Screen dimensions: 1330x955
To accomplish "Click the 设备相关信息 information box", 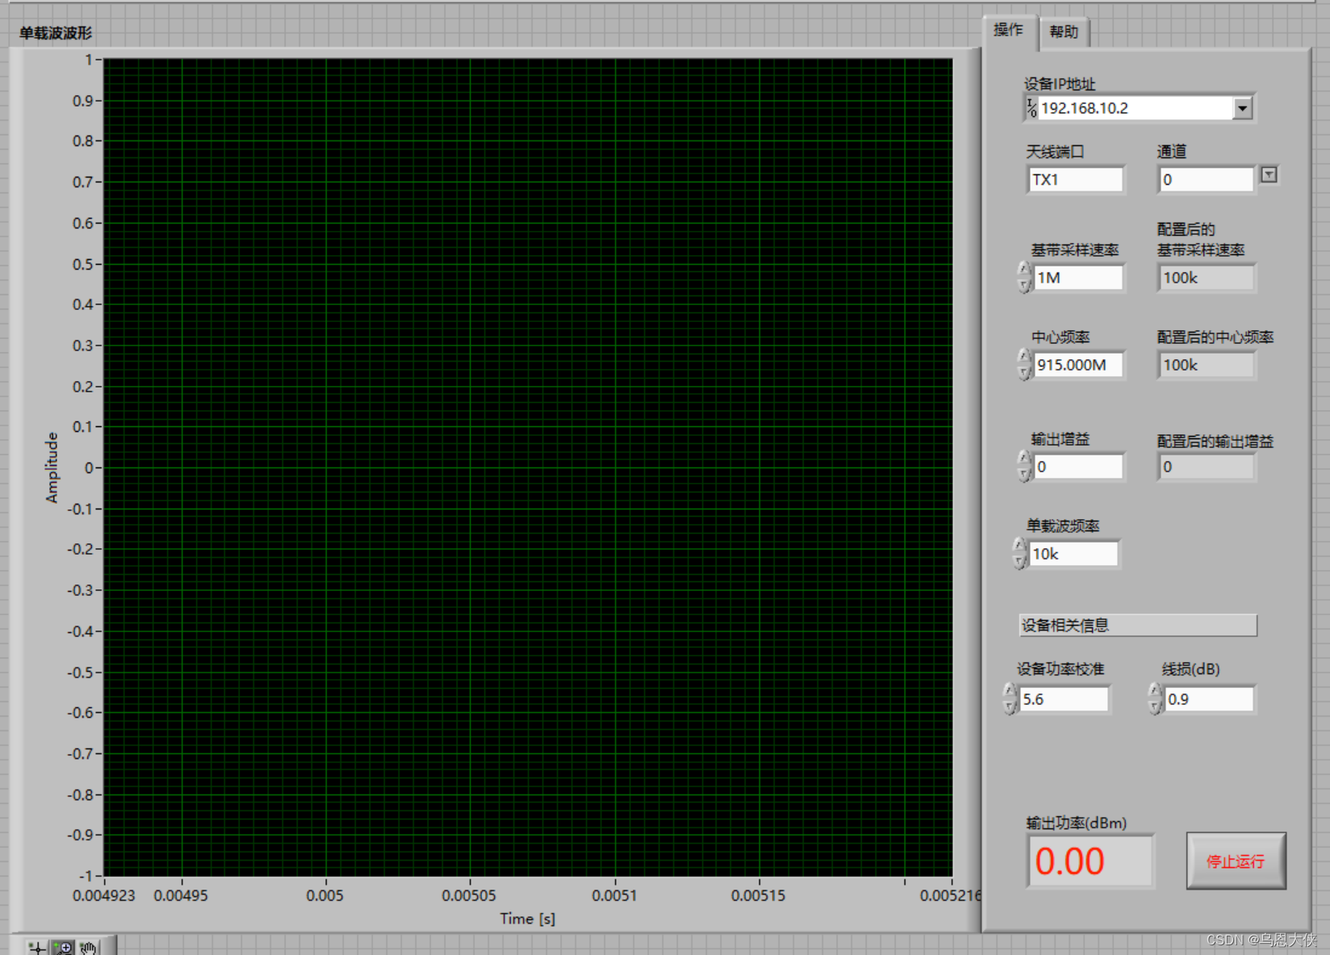I will pos(1137,625).
